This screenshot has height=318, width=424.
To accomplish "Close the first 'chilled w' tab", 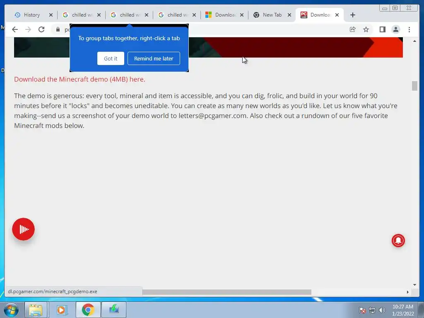I will (99, 15).
